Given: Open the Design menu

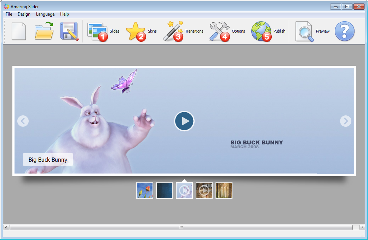Looking at the screenshot, I should pos(24,14).
